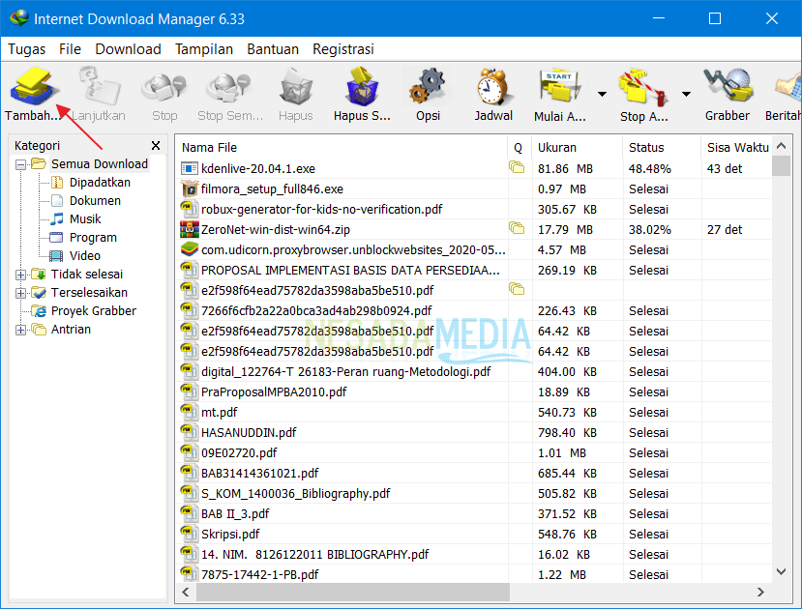802x609 pixels.
Task: Expand the Antrian tree node
Action: click(20, 330)
